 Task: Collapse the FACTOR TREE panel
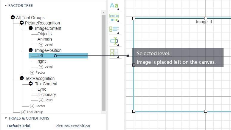point(6,5)
